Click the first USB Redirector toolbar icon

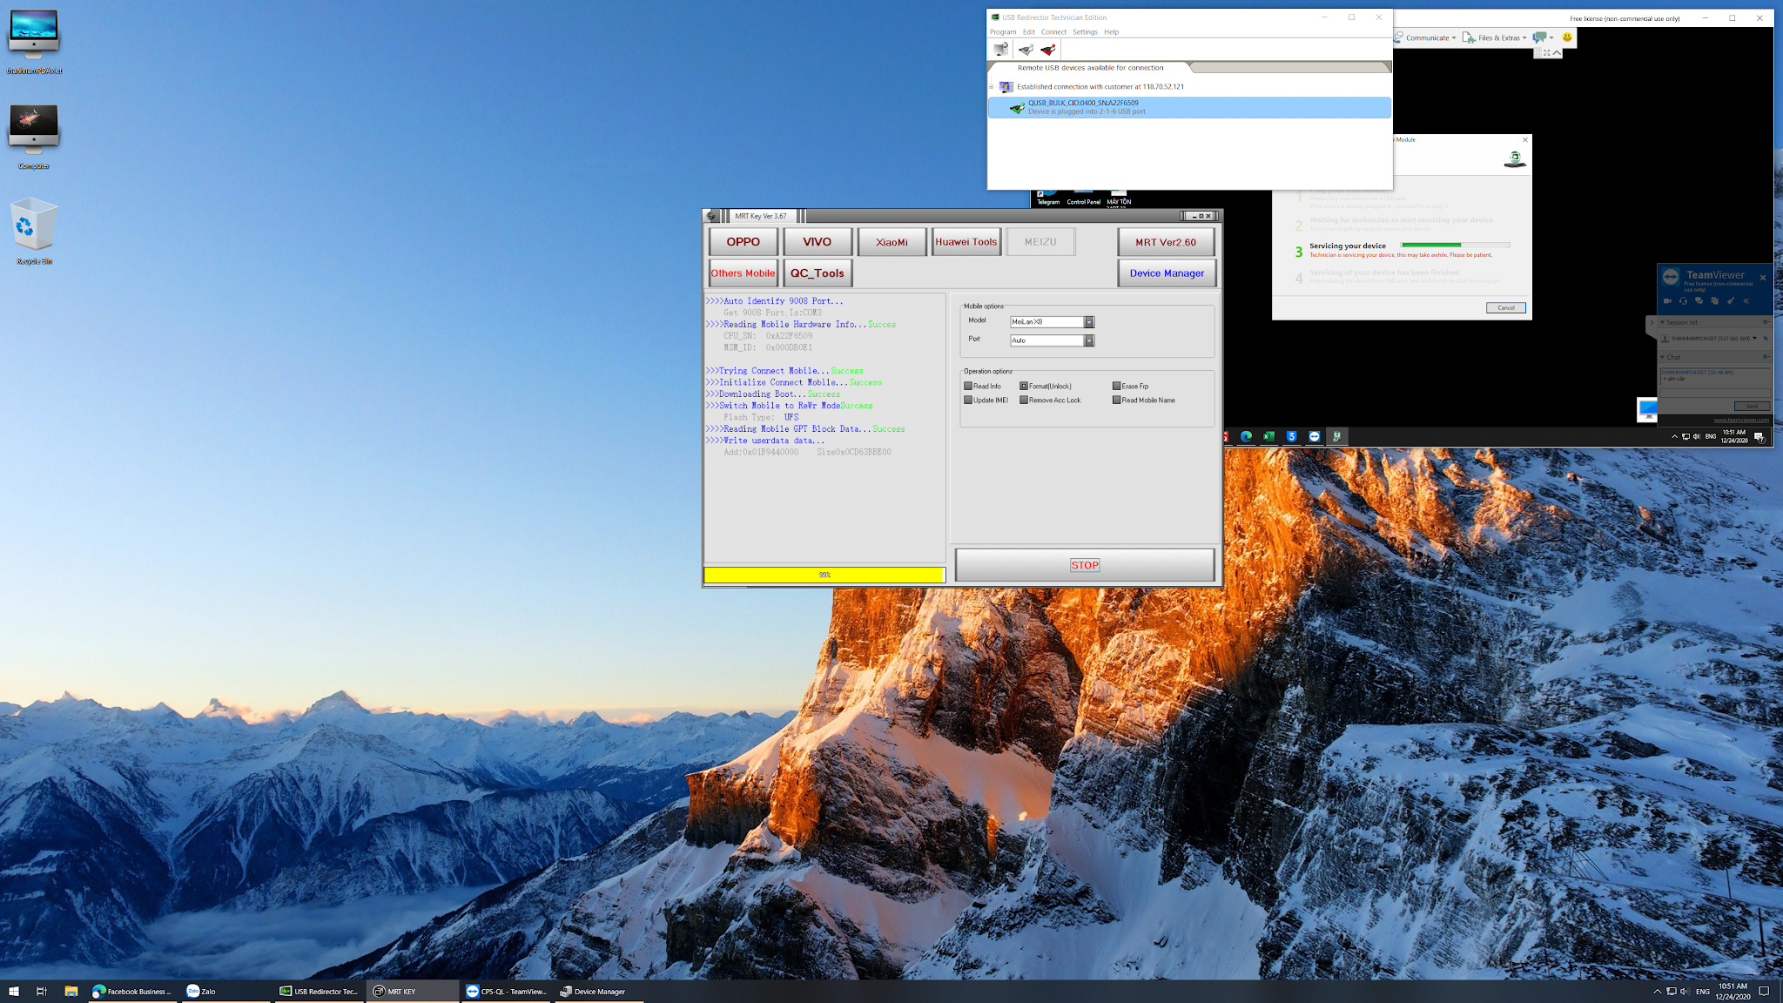pyautogui.click(x=1001, y=50)
